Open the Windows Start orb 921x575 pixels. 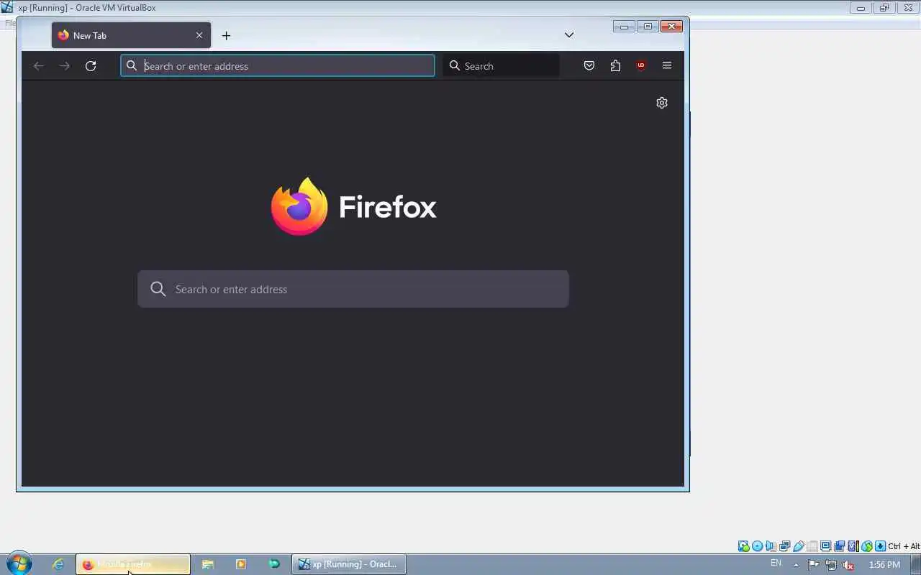click(x=19, y=564)
